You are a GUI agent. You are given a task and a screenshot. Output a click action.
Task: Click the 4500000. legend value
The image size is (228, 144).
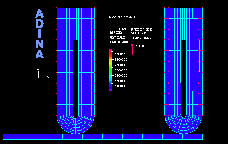point(121,65)
